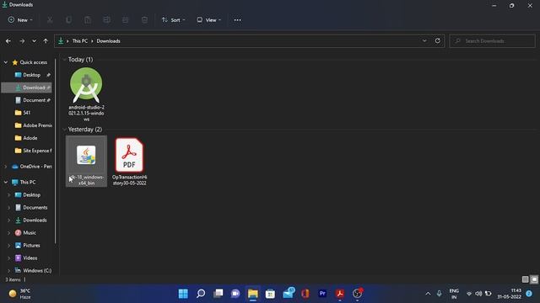Click the Cut toolbar icon
Viewport: 540px width, 303px height.
(50, 20)
